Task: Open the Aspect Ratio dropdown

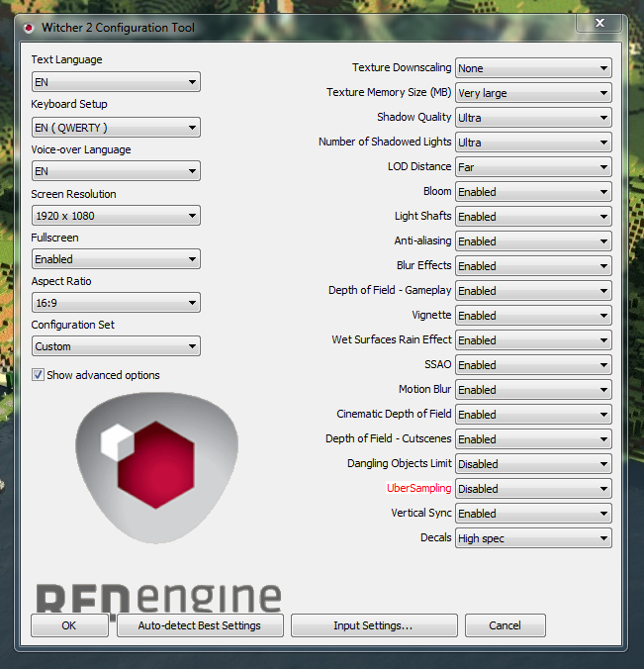Action: (x=116, y=303)
